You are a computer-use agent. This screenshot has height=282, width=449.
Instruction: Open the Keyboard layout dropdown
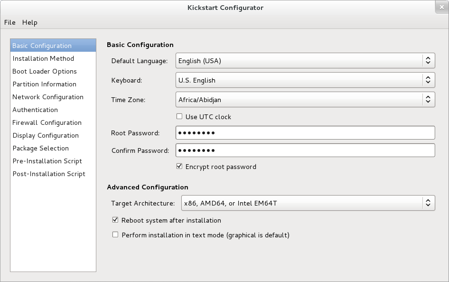305,80
